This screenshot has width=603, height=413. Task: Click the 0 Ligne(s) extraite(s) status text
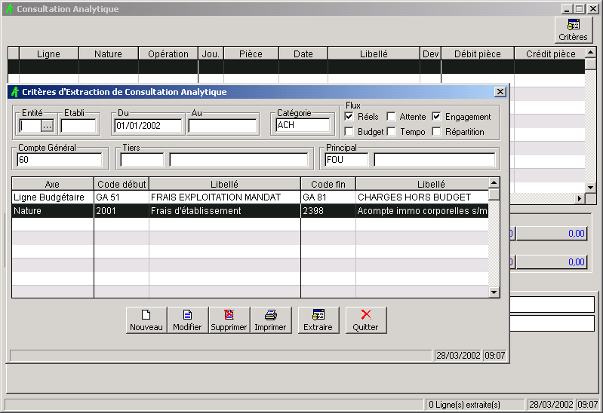pos(464,405)
